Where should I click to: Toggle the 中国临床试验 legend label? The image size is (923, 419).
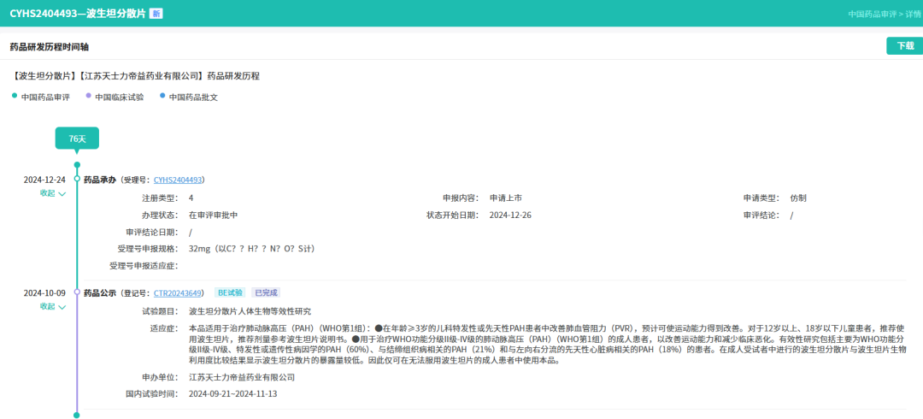point(119,97)
